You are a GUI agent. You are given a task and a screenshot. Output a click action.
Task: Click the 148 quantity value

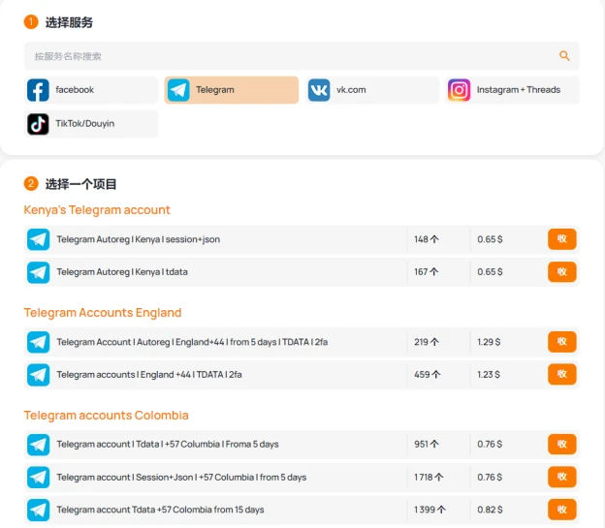427,239
